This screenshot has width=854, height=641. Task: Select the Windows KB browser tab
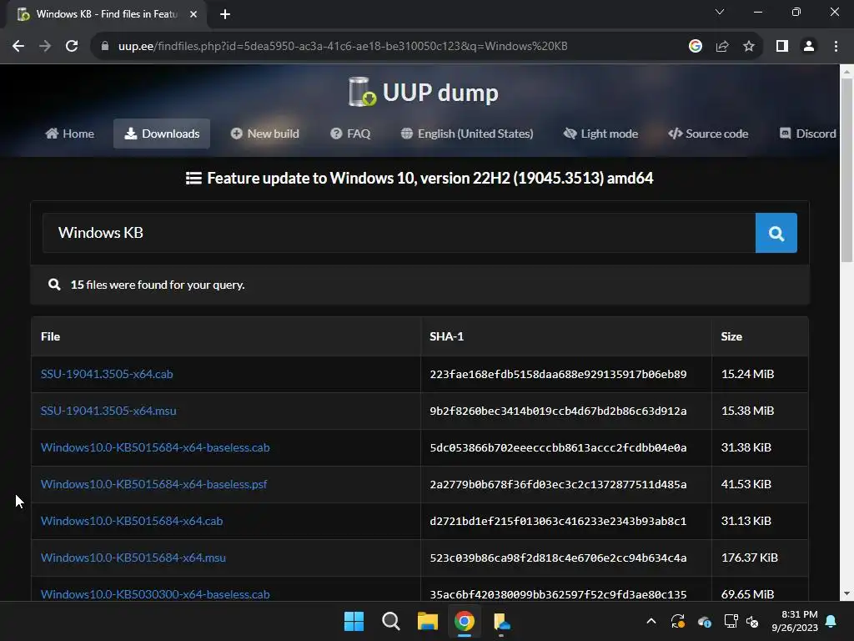[x=107, y=14]
